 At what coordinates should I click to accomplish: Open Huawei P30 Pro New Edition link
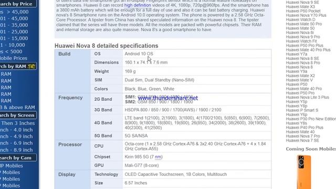[x=311, y=119]
